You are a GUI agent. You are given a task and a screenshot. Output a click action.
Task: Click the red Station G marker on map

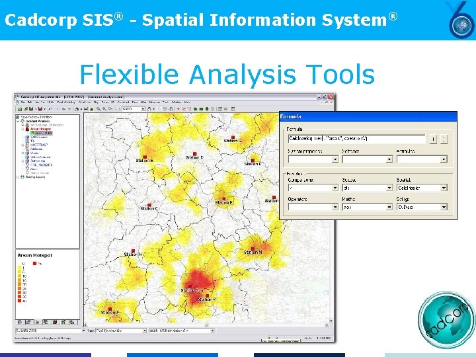pyautogui.click(x=233, y=138)
